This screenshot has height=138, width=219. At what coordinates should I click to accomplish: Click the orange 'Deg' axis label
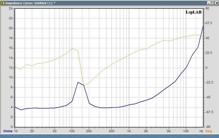tap(209, 131)
